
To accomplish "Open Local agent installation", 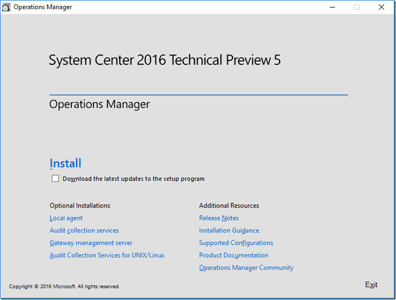I will (x=66, y=218).
